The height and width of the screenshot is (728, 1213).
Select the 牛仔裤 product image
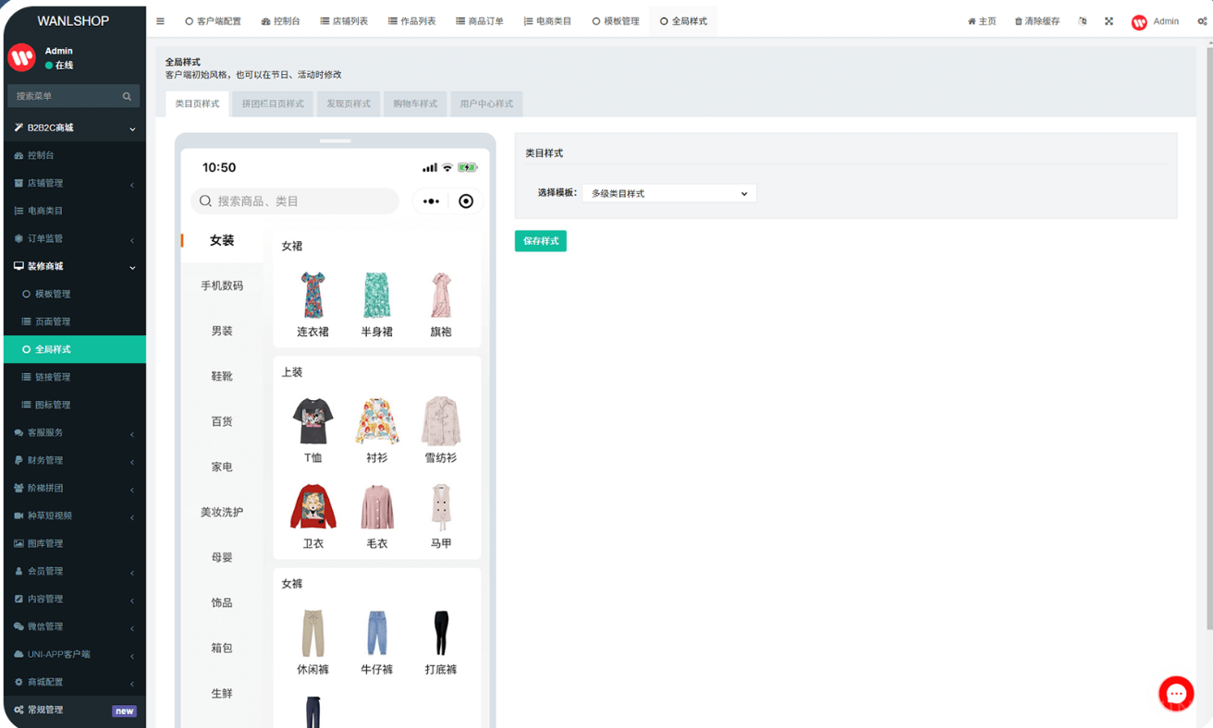376,633
